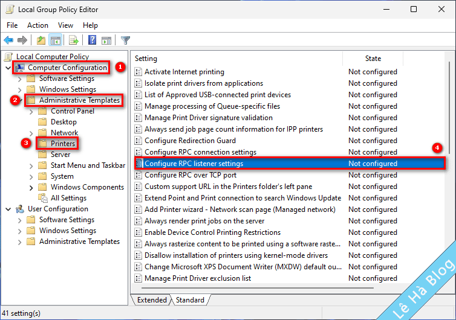
Task: Click the Up one level folder icon
Action: click(41, 40)
